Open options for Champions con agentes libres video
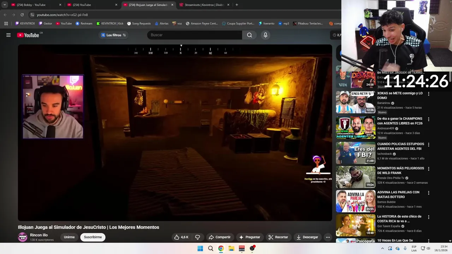The height and width of the screenshot is (254, 452). [429, 119]
